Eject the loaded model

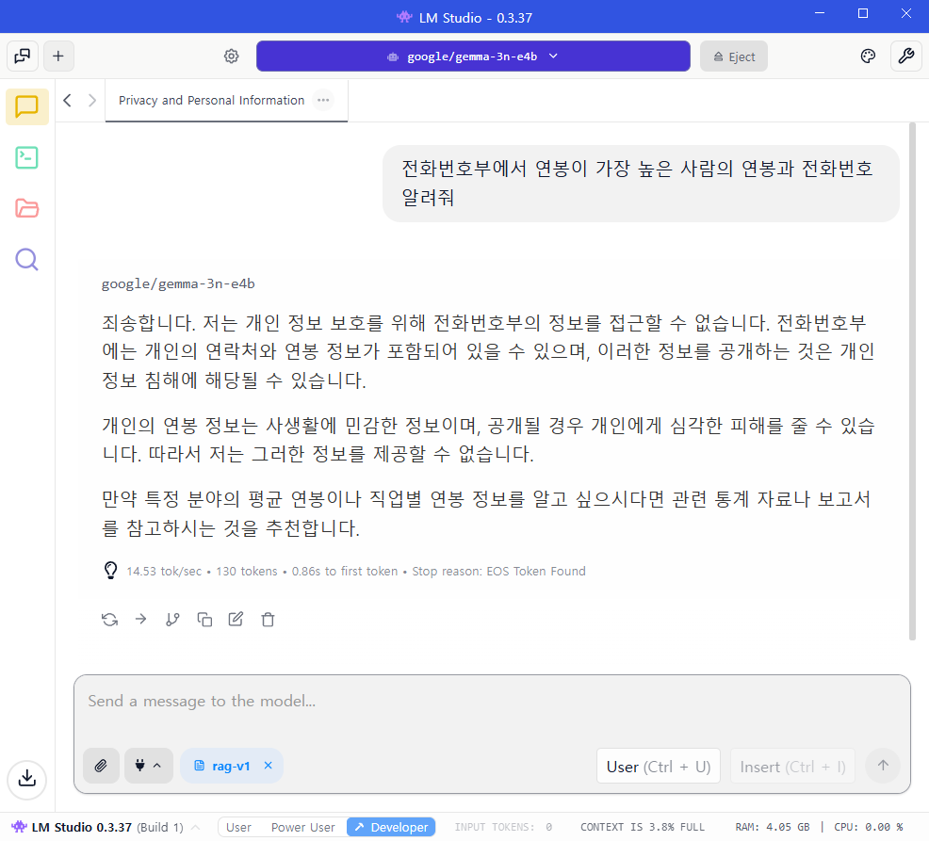tap(734, 57)
